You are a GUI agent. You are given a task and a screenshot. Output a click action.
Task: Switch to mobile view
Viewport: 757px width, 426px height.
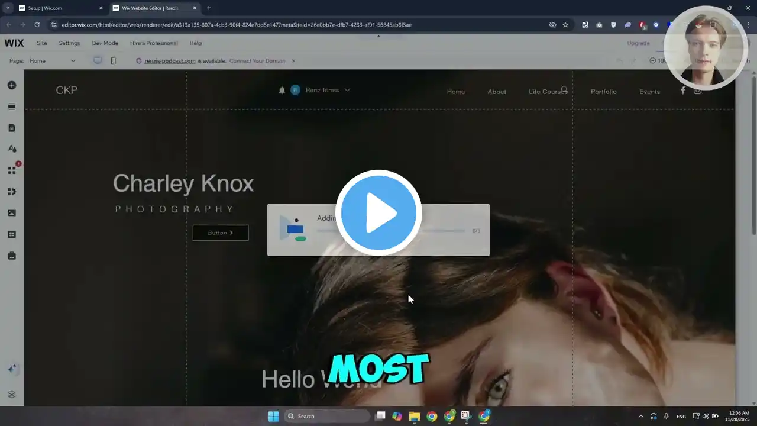point(114,60)
